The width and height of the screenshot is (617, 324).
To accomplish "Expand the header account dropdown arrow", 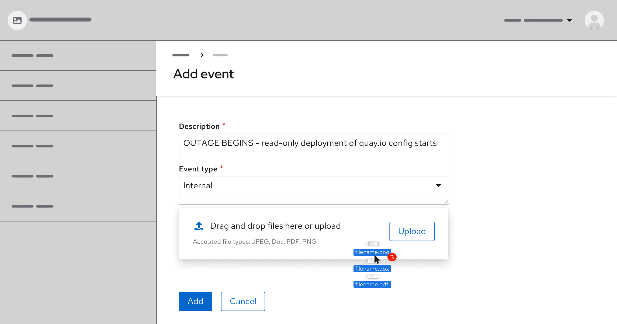I will (569, 20).
